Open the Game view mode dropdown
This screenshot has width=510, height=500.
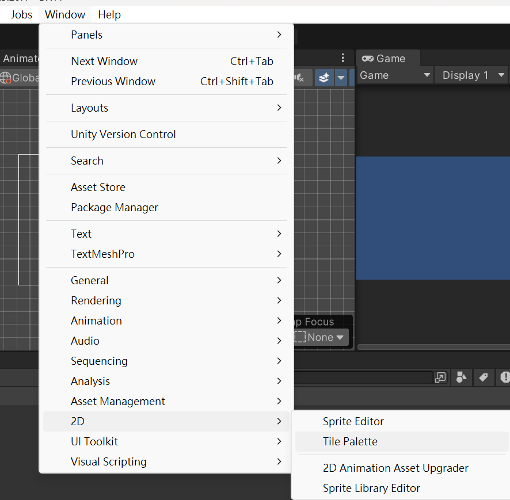[x=395, y=75]
